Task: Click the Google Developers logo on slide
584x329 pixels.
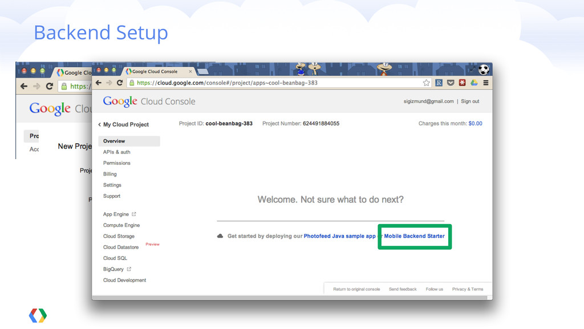Action: (x=38, y=316)
